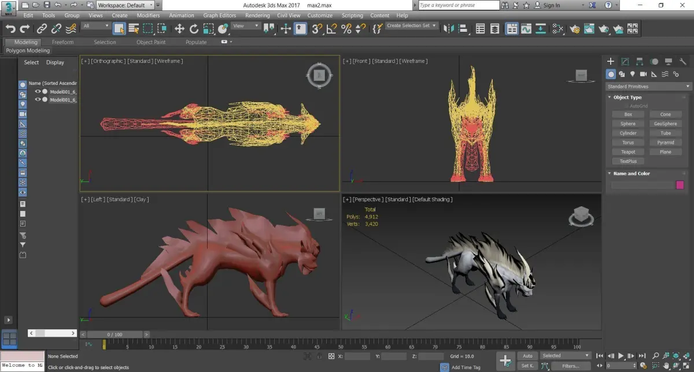Create a Box primitive button
This screenshot has height=372, width=694.
pyautogui.click(x=628, y=114)
